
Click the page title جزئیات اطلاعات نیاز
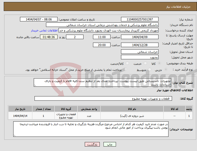[178, 7]
